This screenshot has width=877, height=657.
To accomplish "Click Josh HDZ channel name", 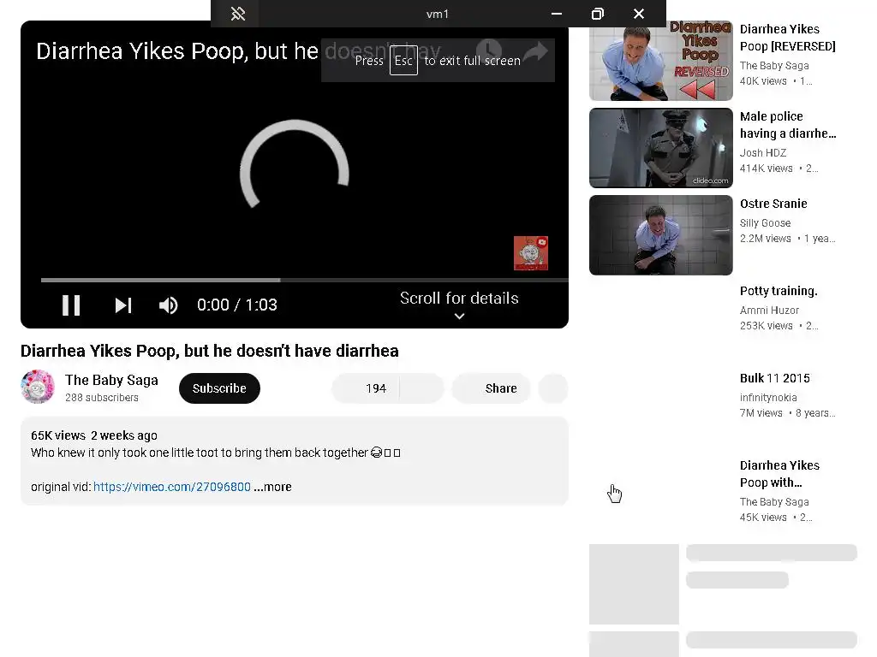I will click(x=763, y=152).
